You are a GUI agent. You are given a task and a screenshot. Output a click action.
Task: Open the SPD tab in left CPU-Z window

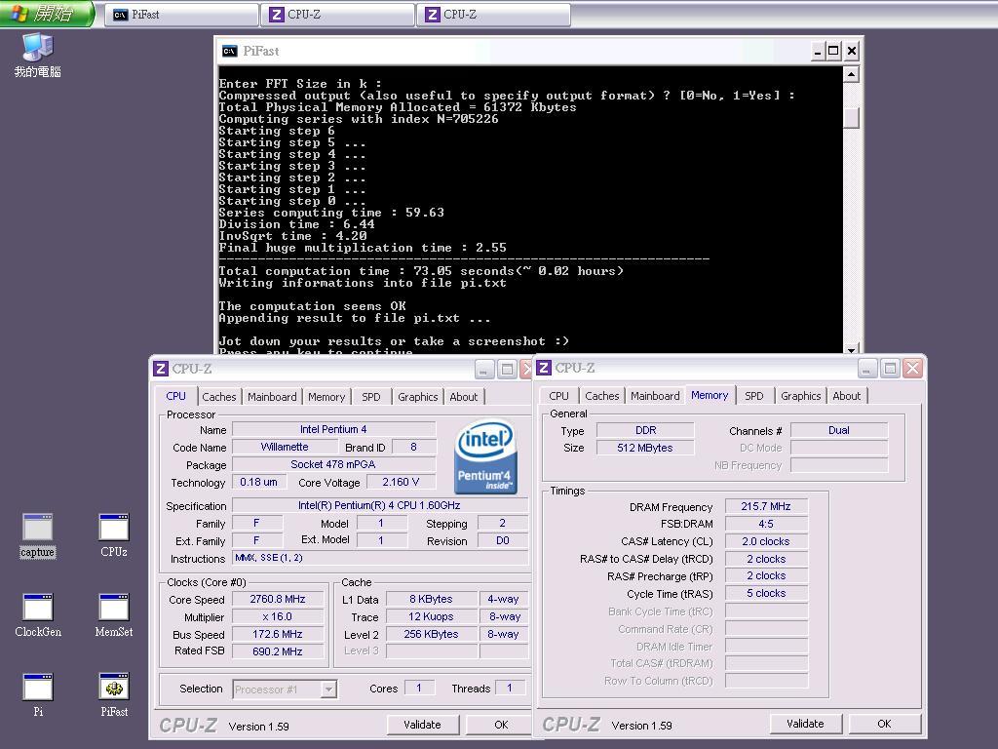371,397
